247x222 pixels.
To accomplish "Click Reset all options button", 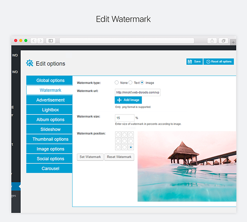I will point(219,62).
